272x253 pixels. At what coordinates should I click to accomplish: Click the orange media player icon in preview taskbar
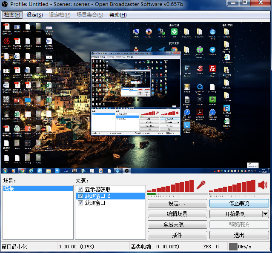(14, 171)
